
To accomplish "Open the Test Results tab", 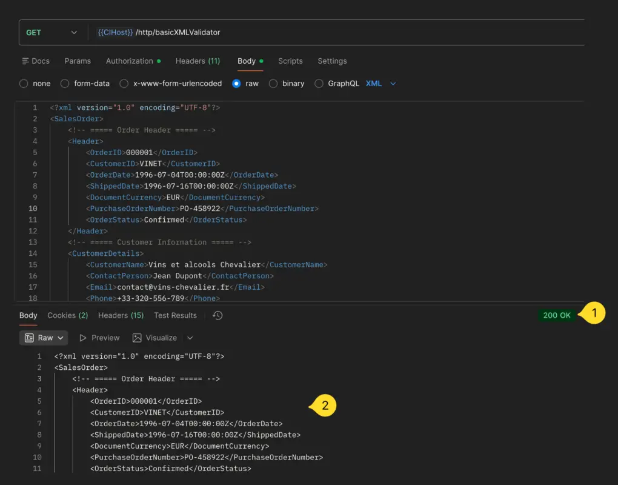I will coord(175,315).
